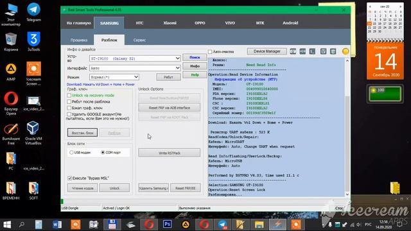Click the Reset FRP/EE button
Image resolution: width=411 pixels, height=231 pixels.
(186, 188)
